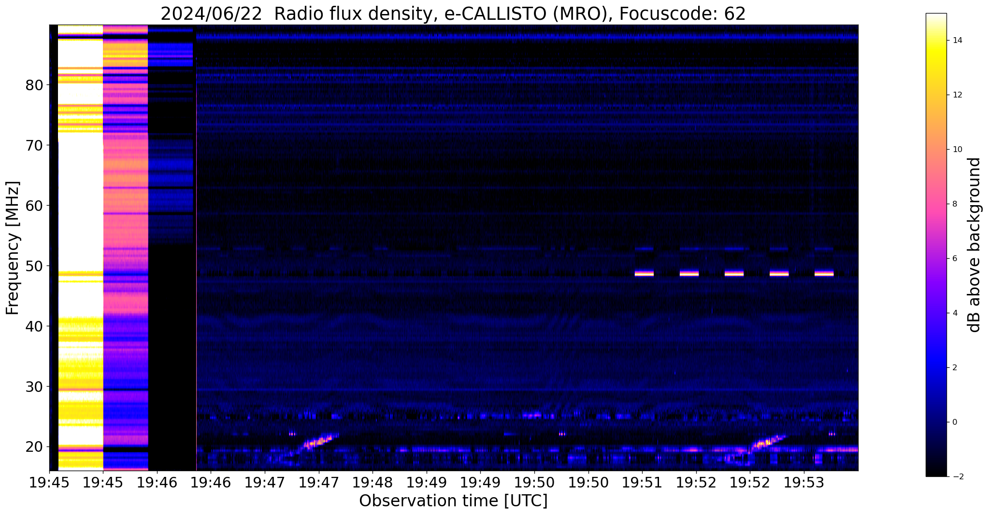Click the "dB above background" colorbar label
Image resolution: width=989 pixels, height=515 pixels.
[x=975, y=245]
